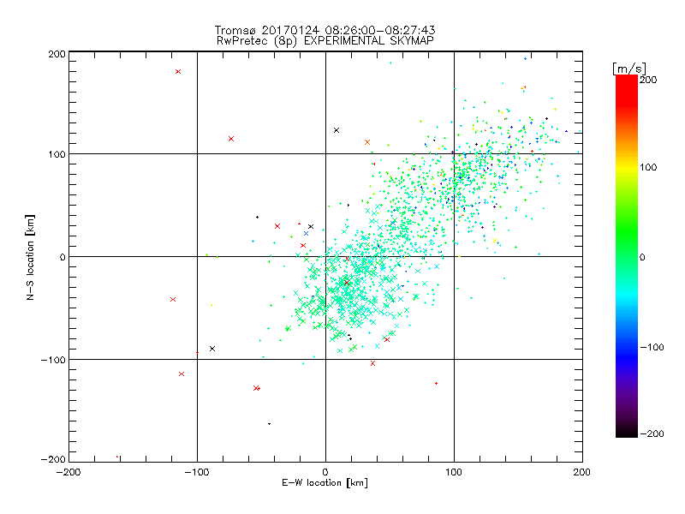Viewport: 685px width, 514px height.
Task: Click the "[m/s]" colorbar unit label
Action: click(x=629, y=69)
